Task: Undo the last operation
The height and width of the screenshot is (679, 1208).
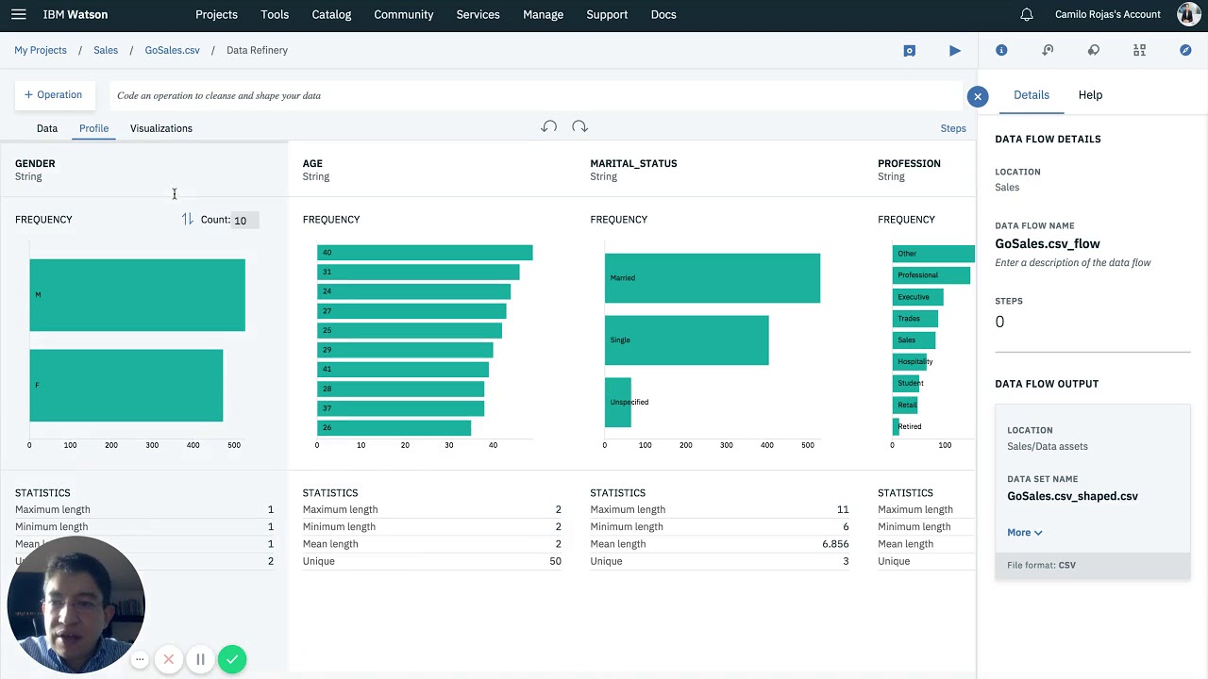Action: (x=549, y=126)
